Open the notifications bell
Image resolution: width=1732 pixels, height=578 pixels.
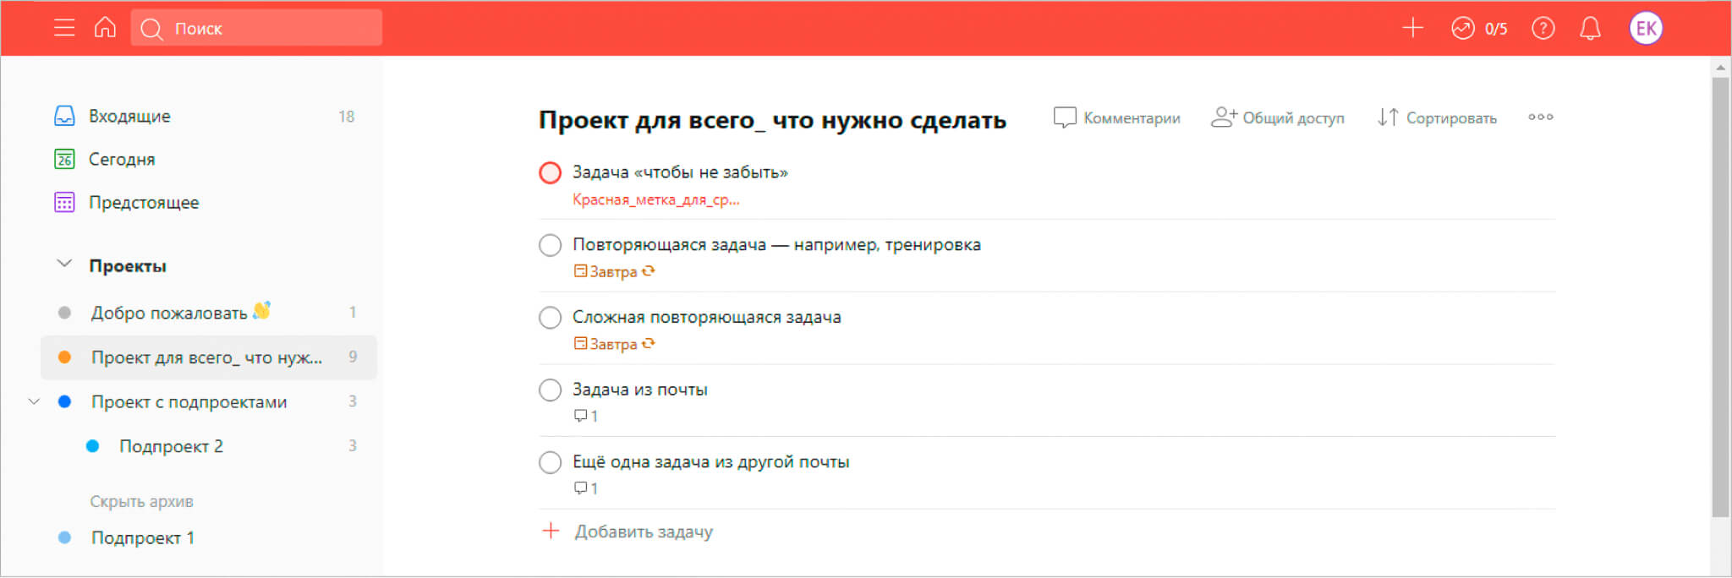pos(1590,29)
